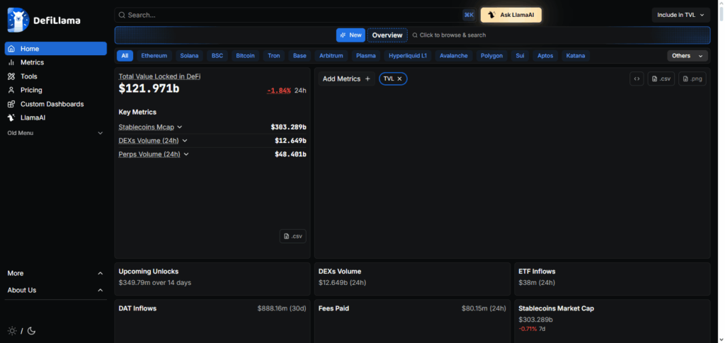Open Tools in the sidebar

[x=28, y=76]
